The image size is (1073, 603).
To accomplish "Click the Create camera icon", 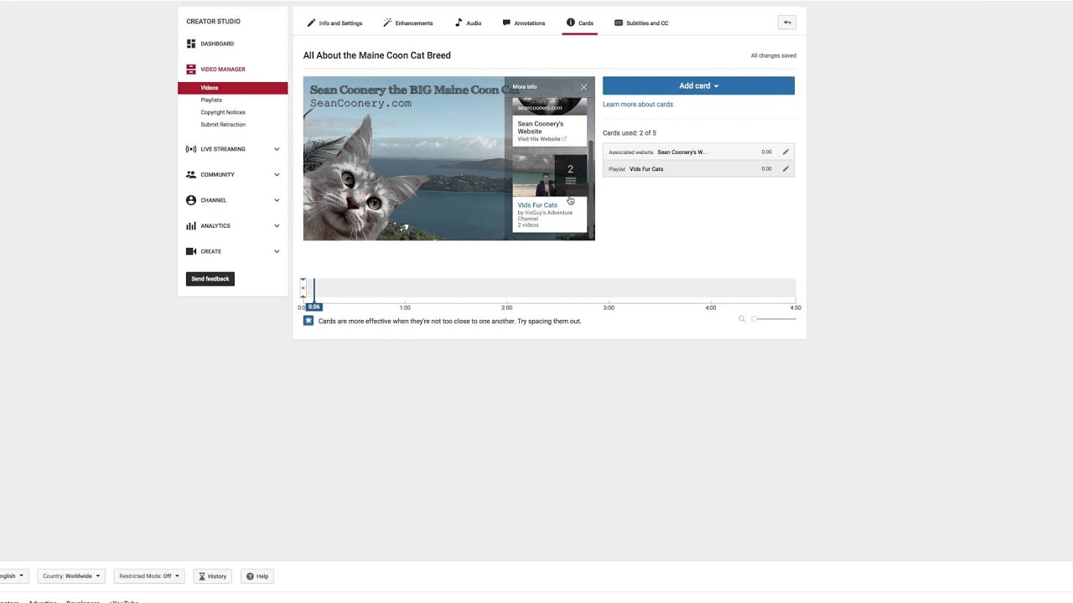I will coord(191,251).
